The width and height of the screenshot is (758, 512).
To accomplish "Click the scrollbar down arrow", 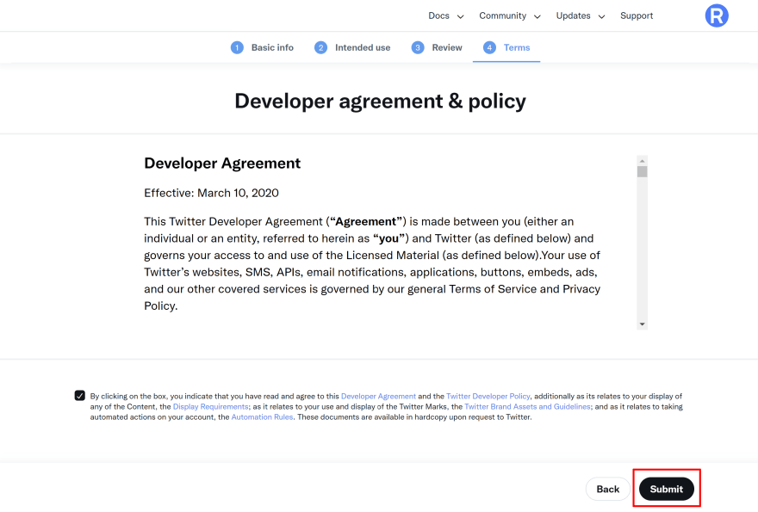I will (x=642, y=324).
